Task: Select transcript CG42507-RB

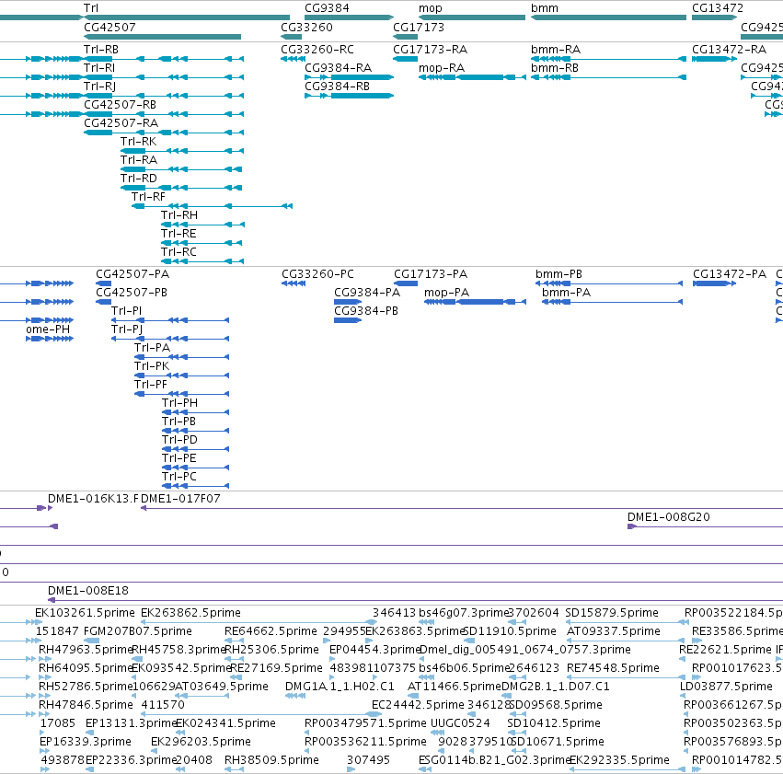Action: 120,104
